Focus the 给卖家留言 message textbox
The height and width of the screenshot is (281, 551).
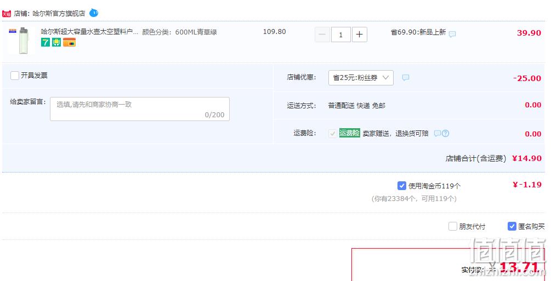139,109
